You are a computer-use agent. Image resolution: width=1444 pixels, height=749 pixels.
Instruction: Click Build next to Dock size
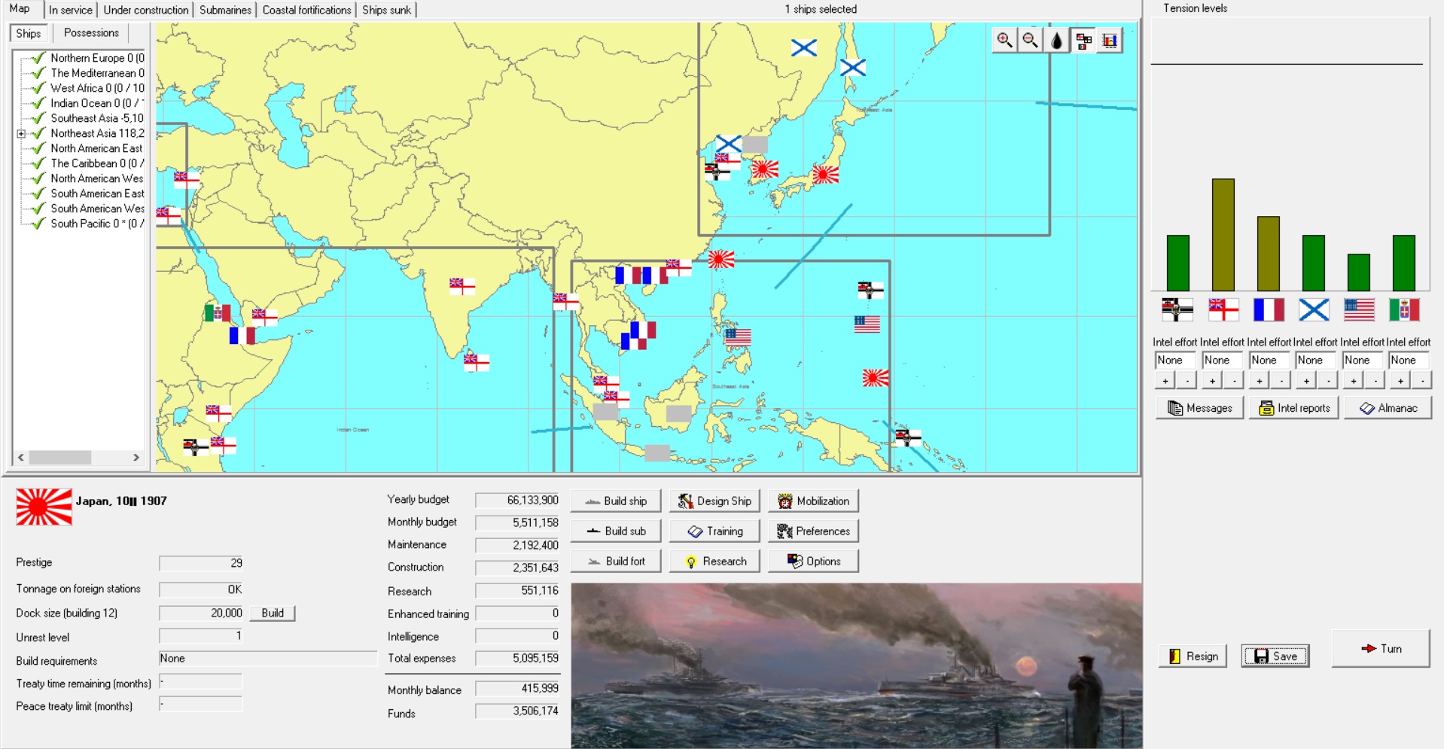(273, 614)
